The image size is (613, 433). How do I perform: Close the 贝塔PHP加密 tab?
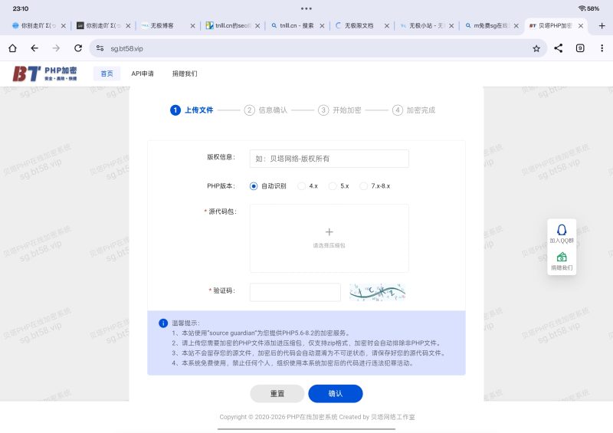[581, 26]
